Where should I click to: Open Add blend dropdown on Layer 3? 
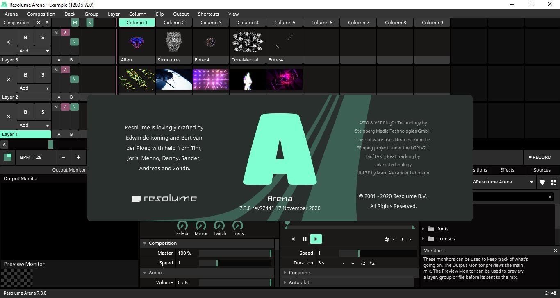click(x=34, y=51)
